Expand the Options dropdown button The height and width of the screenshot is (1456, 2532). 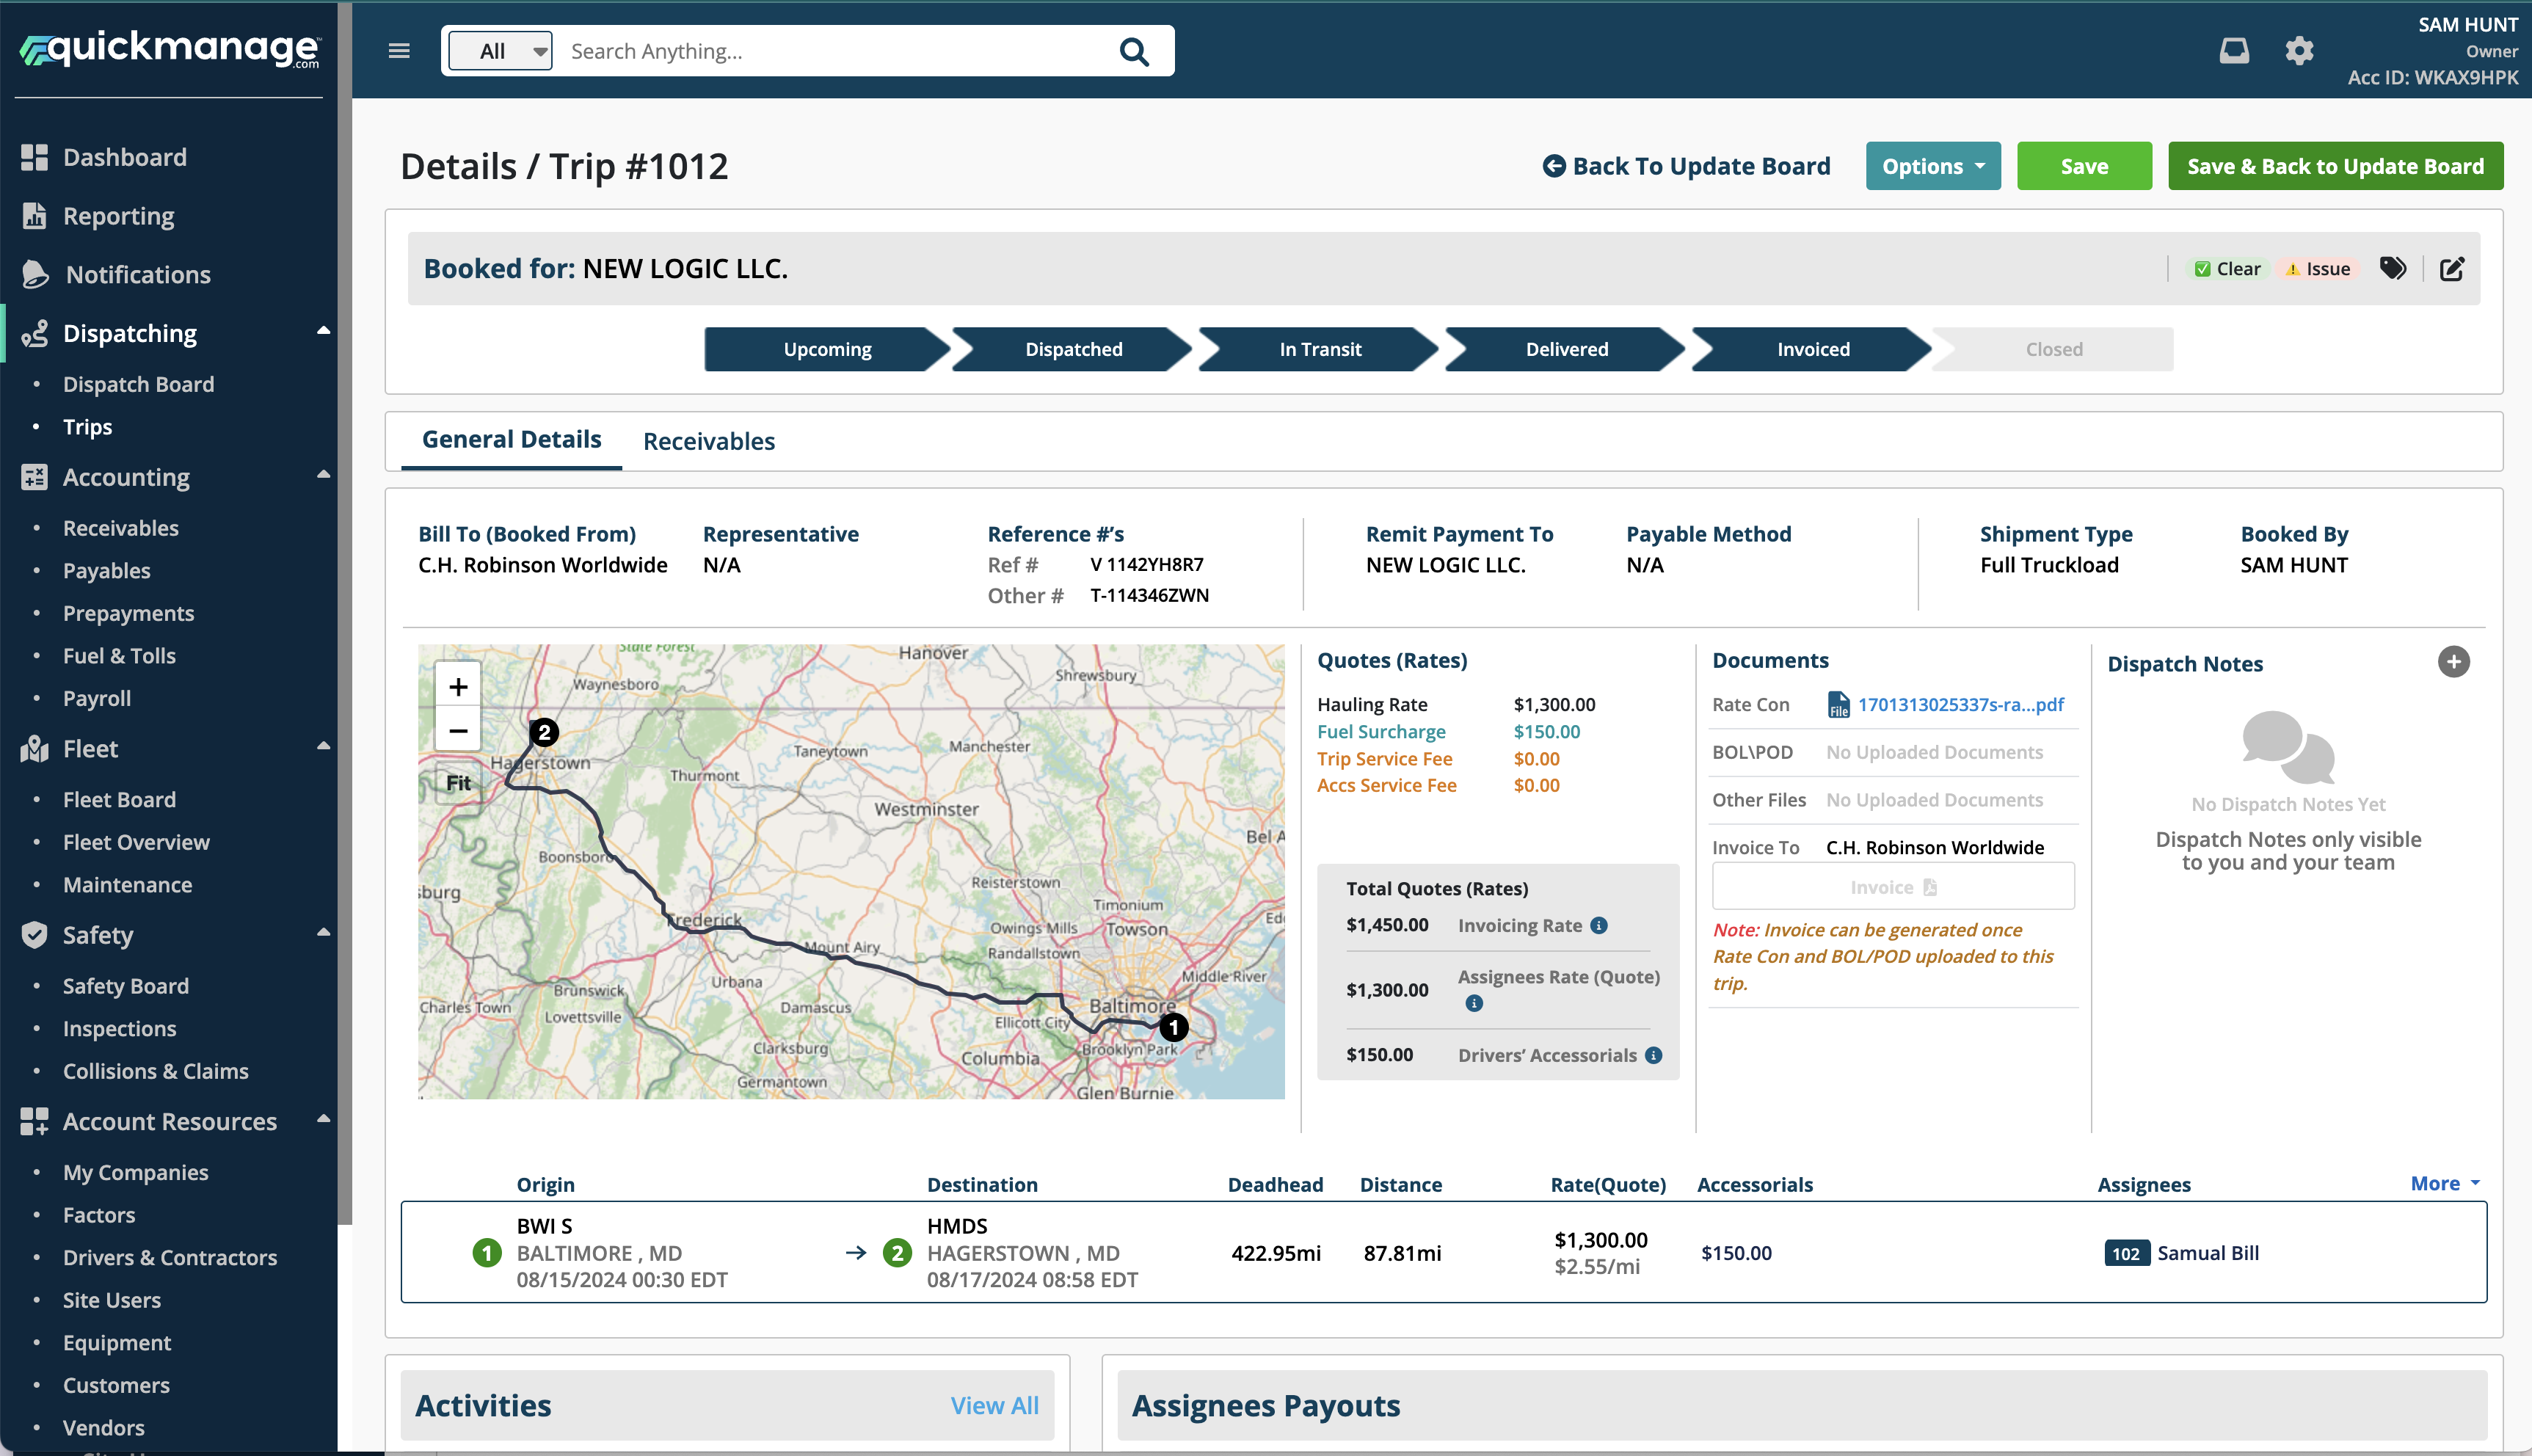coord(1932,166)
